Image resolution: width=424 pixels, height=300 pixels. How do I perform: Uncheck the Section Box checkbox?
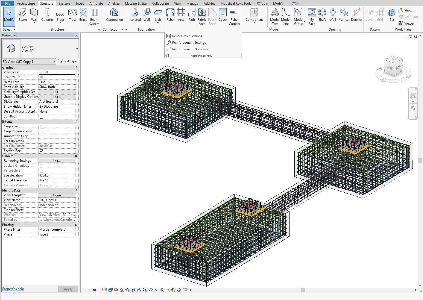(x=41, y=151)
